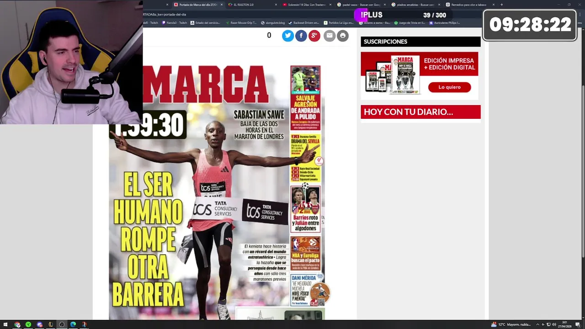Open the weather widget 12°C
This screenshot has height=329, width=585.
pos(511,324)
